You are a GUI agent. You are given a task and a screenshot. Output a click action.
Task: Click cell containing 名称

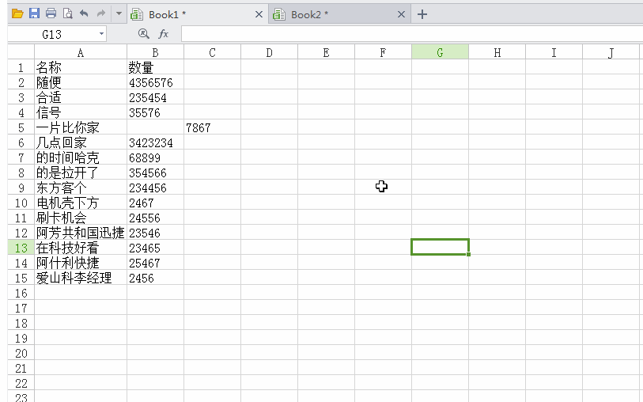pos(81,67)
